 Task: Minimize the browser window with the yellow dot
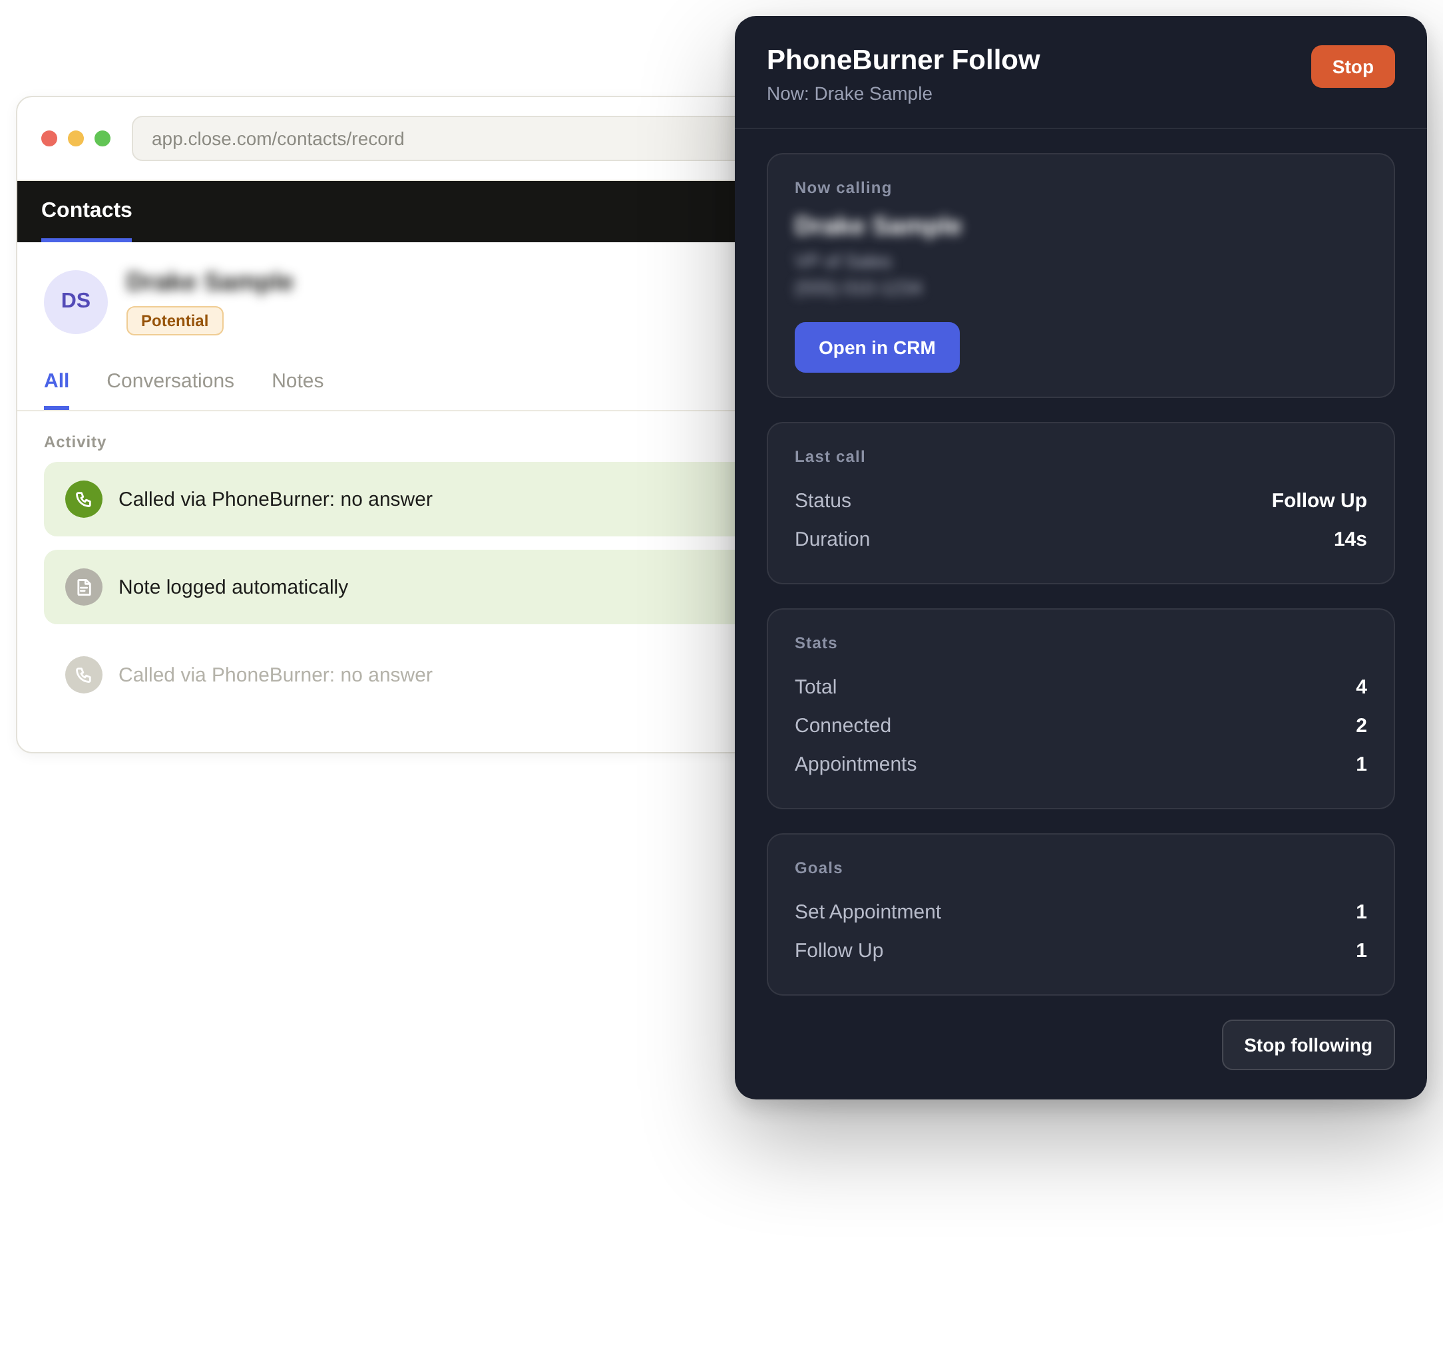click(76, 138)
